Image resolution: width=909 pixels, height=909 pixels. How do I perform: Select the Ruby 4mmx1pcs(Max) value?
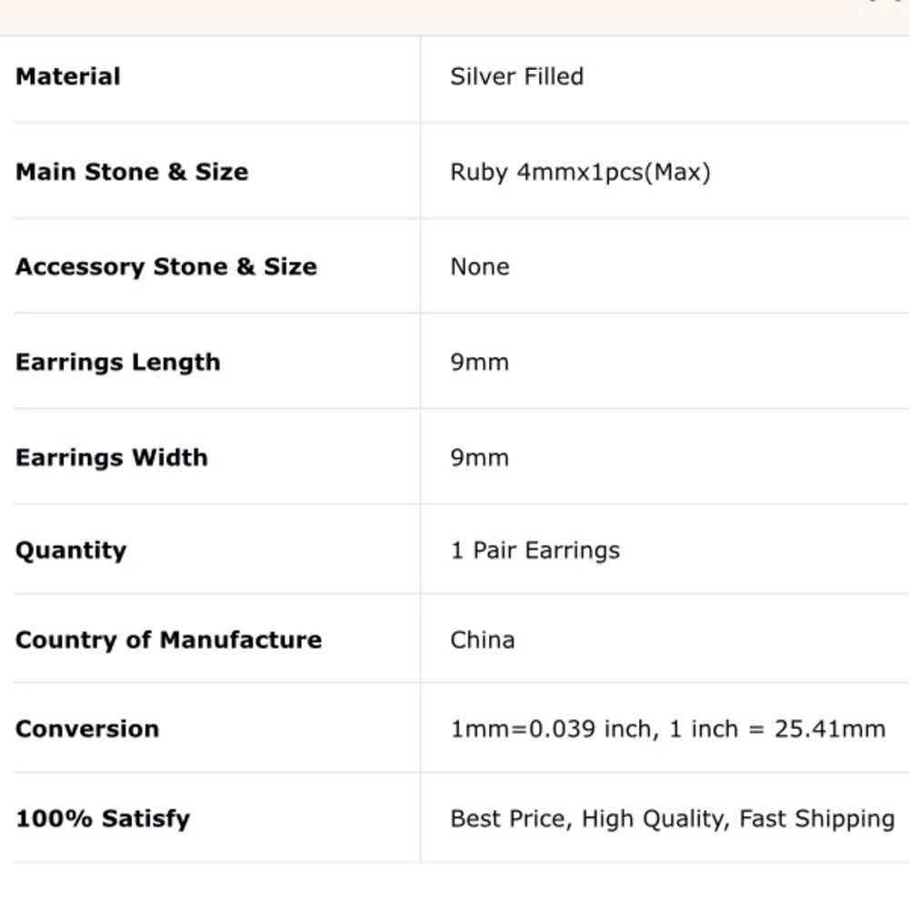point(580,172)
